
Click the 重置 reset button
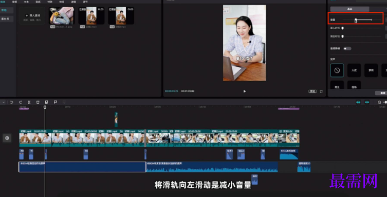pos(381,93)
